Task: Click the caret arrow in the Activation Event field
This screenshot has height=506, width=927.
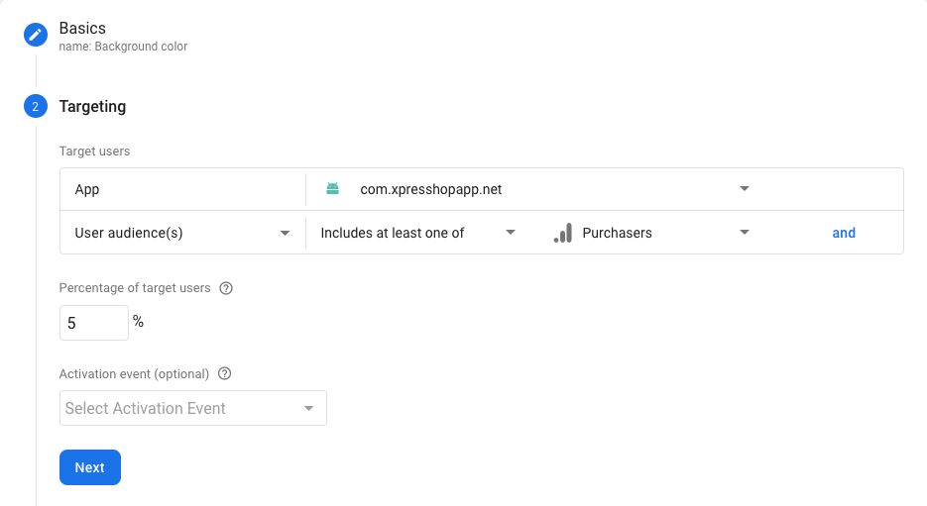Action: pos(308,408)
